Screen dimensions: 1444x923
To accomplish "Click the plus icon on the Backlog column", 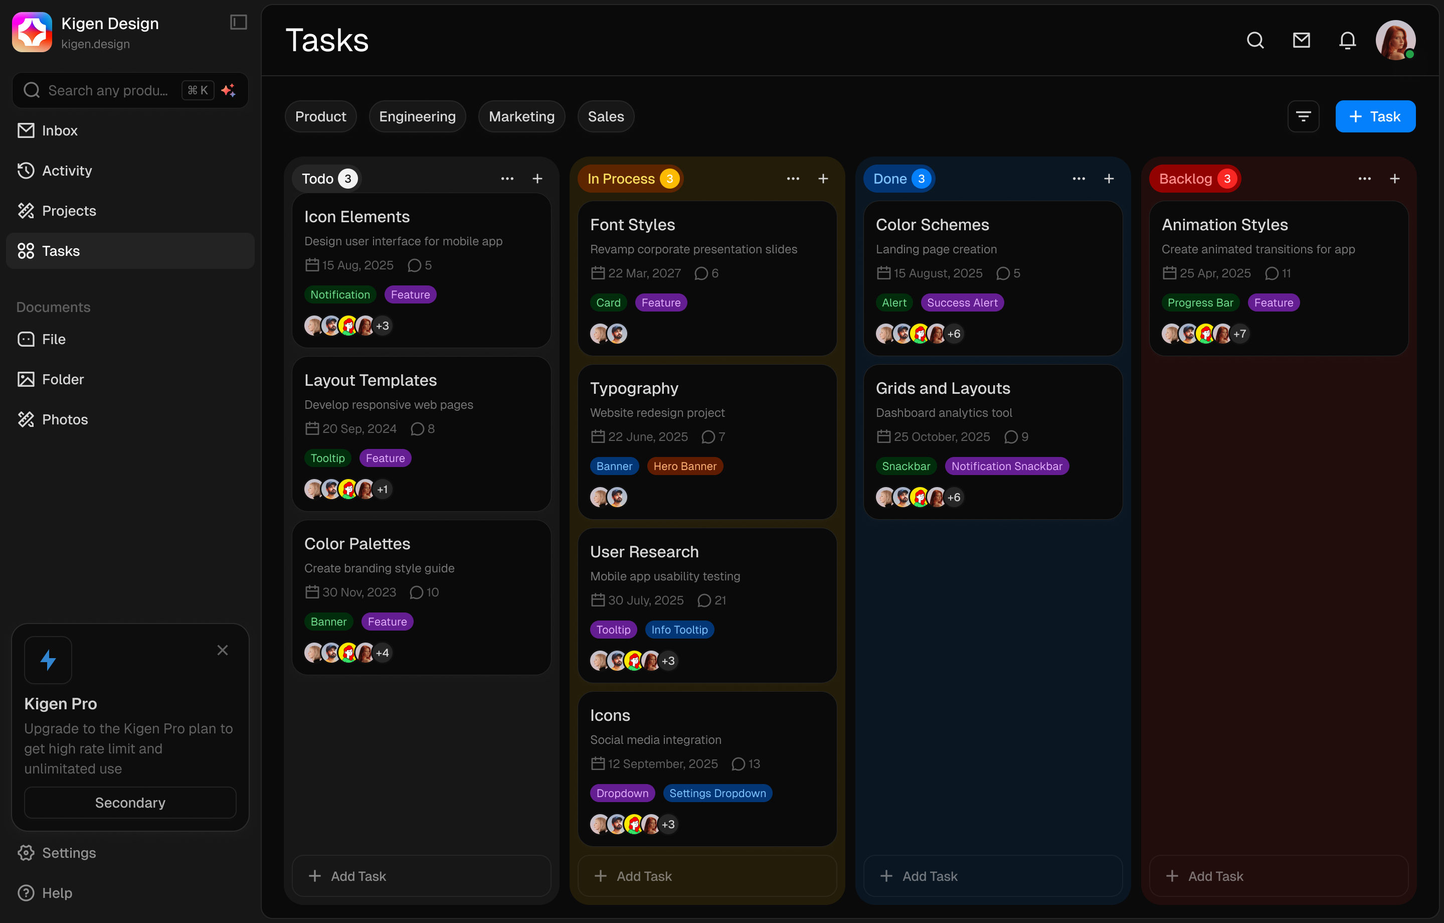I will pos(1395,178).
